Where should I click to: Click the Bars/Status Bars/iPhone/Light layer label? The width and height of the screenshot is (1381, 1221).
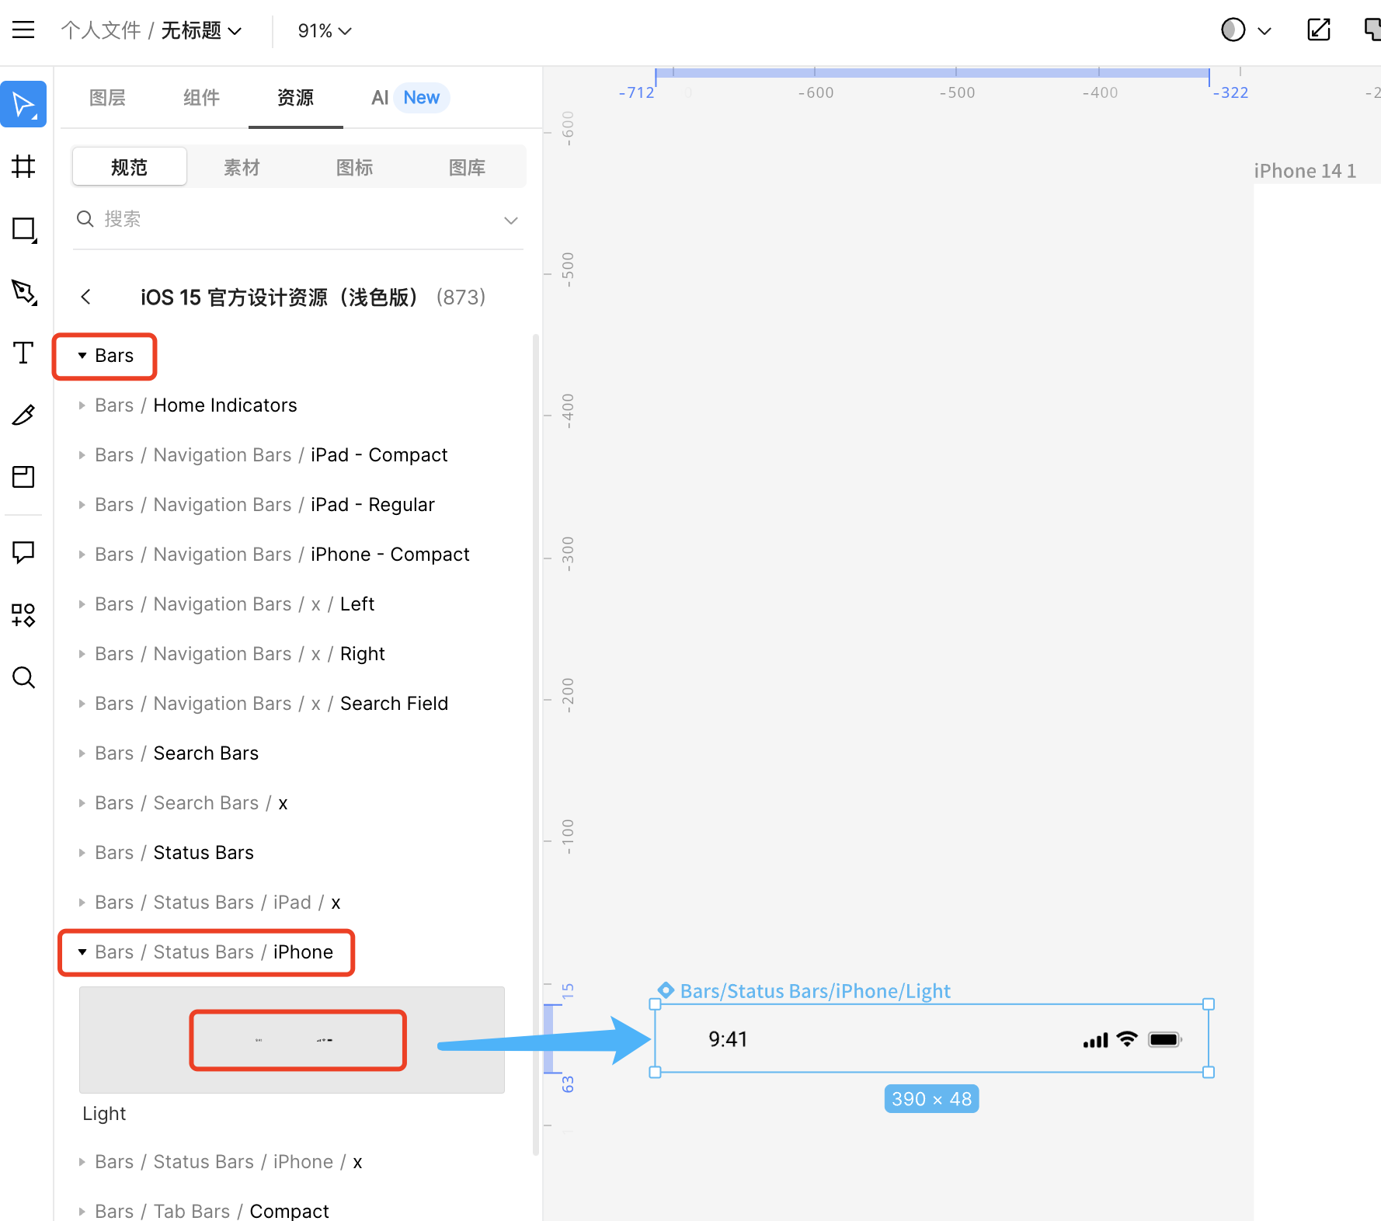tap(815, 991)
